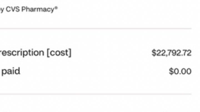Click the dollar sign in $22,792.72
The width and height of the screenshot is (200, 112).
point(153,53)
